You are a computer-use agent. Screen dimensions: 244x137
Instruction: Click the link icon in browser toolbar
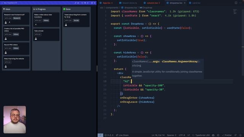click(x=75, y=3)
